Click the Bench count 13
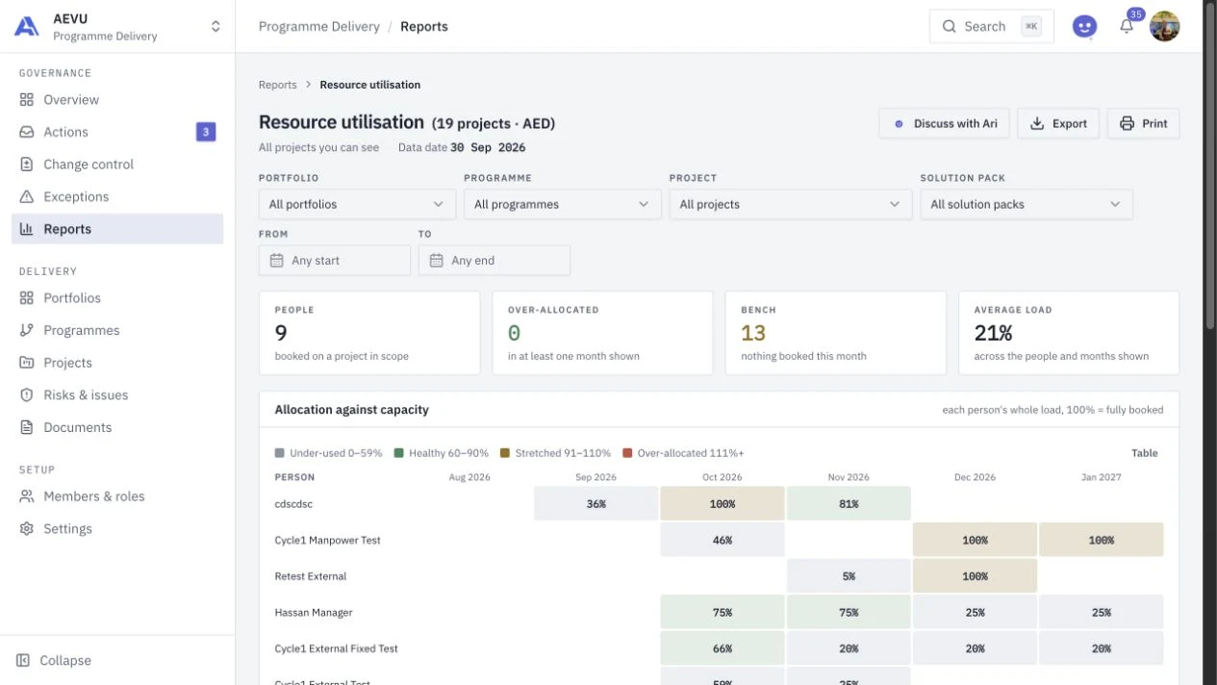Viewport: 1217px width, 685px height. pos(753,333)
